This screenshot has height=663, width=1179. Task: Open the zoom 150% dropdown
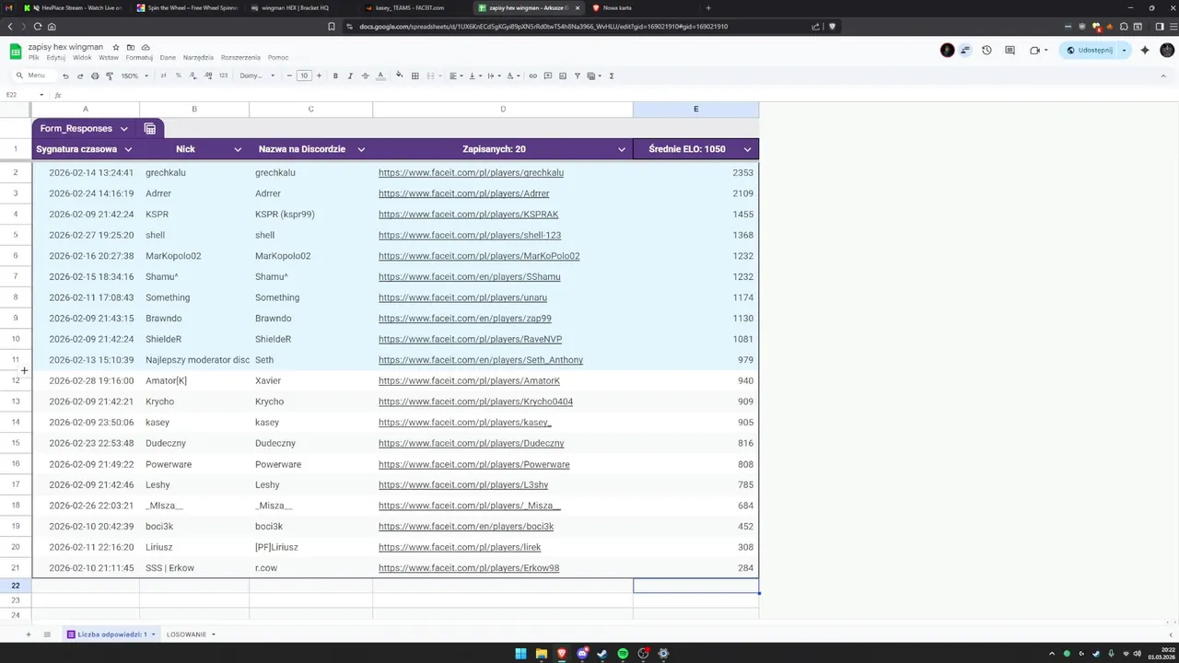click(134, 76)
